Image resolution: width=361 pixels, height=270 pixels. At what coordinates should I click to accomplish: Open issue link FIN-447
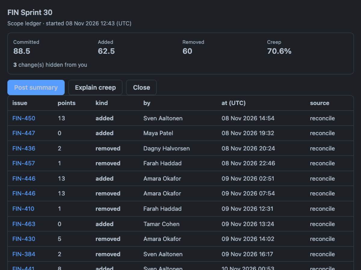[24, 133]
